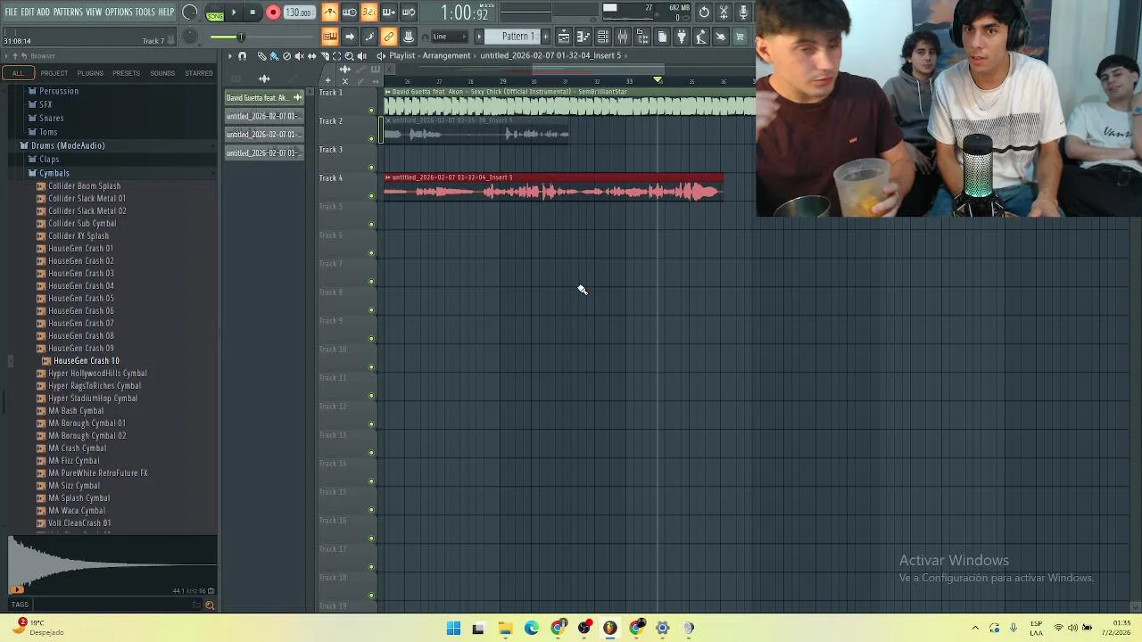Open File Explorer from the taskbar
1142x642 pixels.
coord(505,628)
